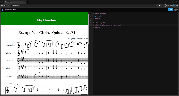Click the Verify it's you profile button
This screenshot has height=96, width=179.
point(170,6)
